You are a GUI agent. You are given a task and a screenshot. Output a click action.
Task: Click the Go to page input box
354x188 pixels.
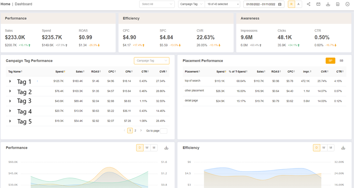(163, 131)
